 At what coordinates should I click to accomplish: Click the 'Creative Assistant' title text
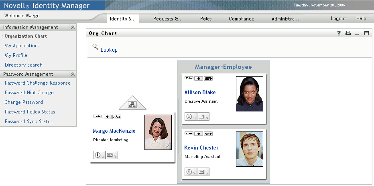pyautogui.click(x=201, y=101)
